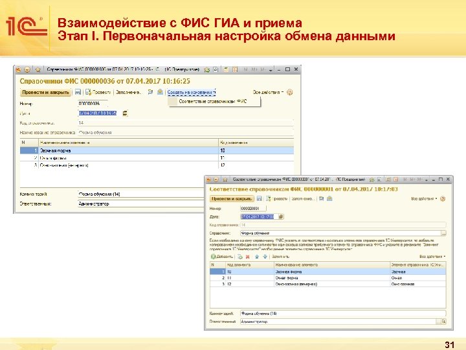This screenshot has height=350, width=466.
Task: Open title bar dropdown arrow in Соответствие справочникам window
Action: click(x=427, y=180)
